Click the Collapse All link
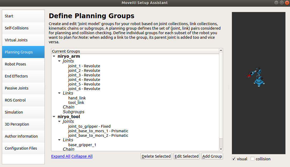The height and width of the screenshot is (167, 290). point(82,156)
